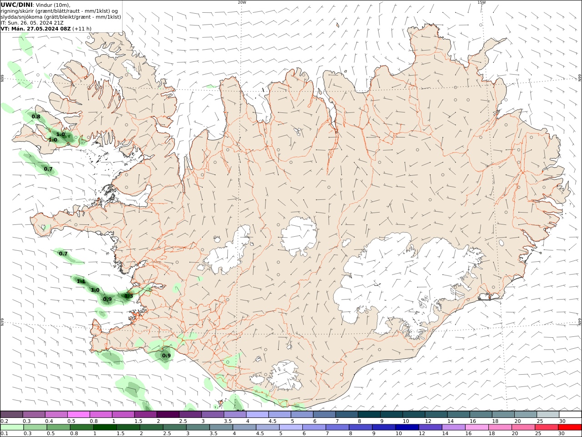This screenshot has height=437, width=582.
Task: Click the medium green 0.5–0.8 rain swatch
Action: point(58,427)
